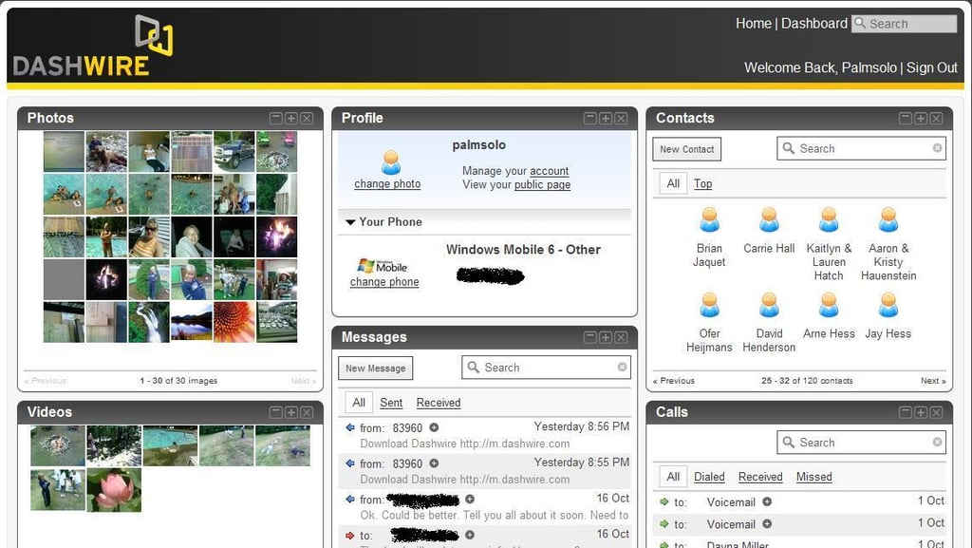Open the manage account link

550,170
